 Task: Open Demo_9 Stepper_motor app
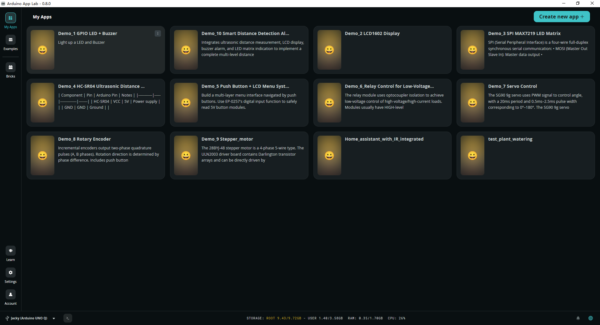(x=239, y=155)
